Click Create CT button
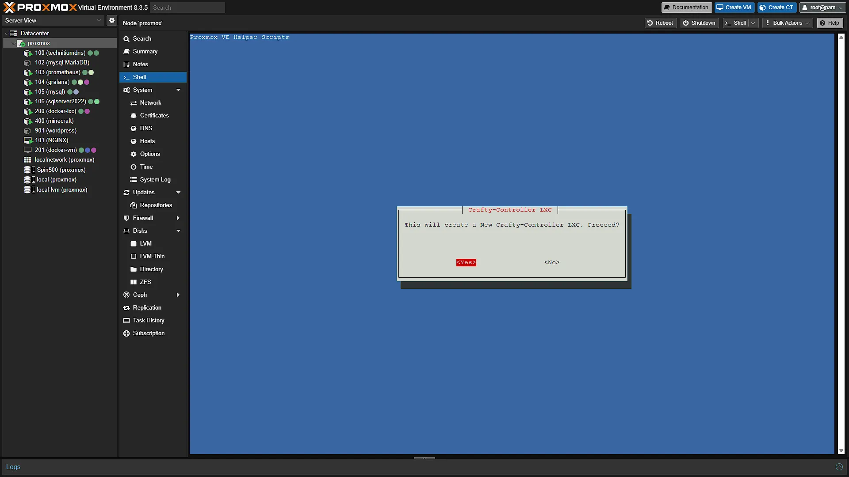Viewport: 849px width, 477px height. 776,8
